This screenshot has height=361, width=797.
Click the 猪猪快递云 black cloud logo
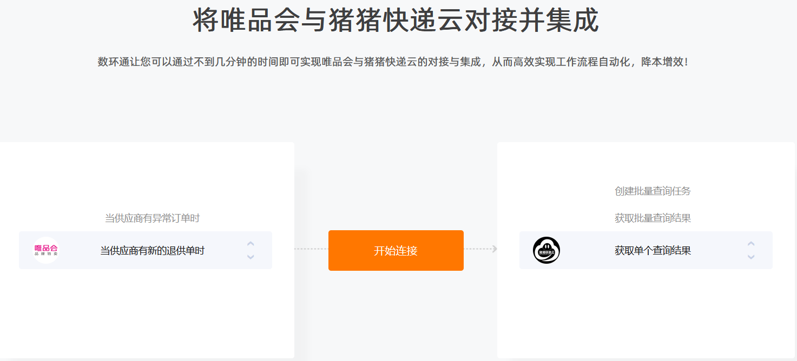(546, 250)
